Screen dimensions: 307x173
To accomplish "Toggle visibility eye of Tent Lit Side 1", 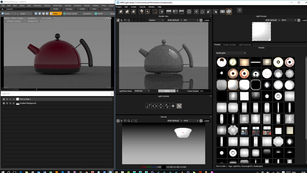I will point(4,99).
